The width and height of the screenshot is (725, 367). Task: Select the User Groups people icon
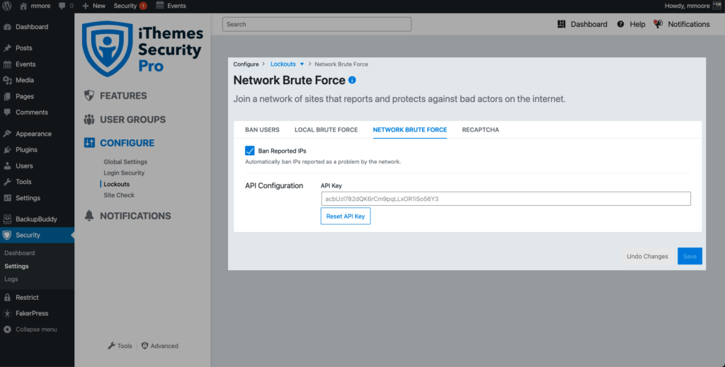pyautogui.click(x=89, y=120)
